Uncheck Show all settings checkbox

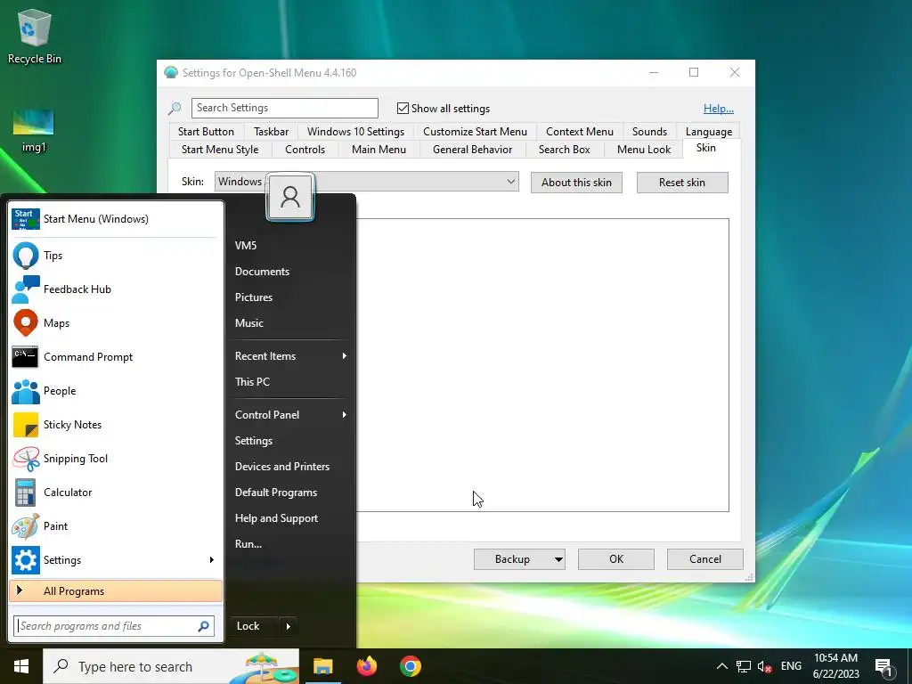click(x=403, y=108)
